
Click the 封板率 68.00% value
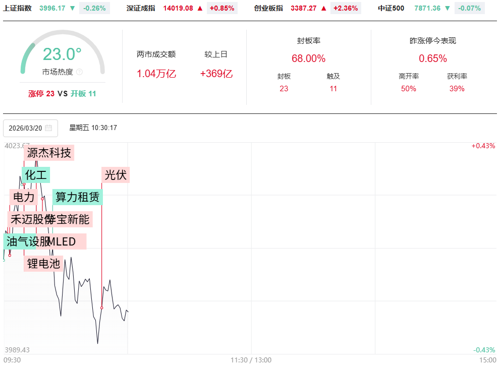click(x=308, y=58)
